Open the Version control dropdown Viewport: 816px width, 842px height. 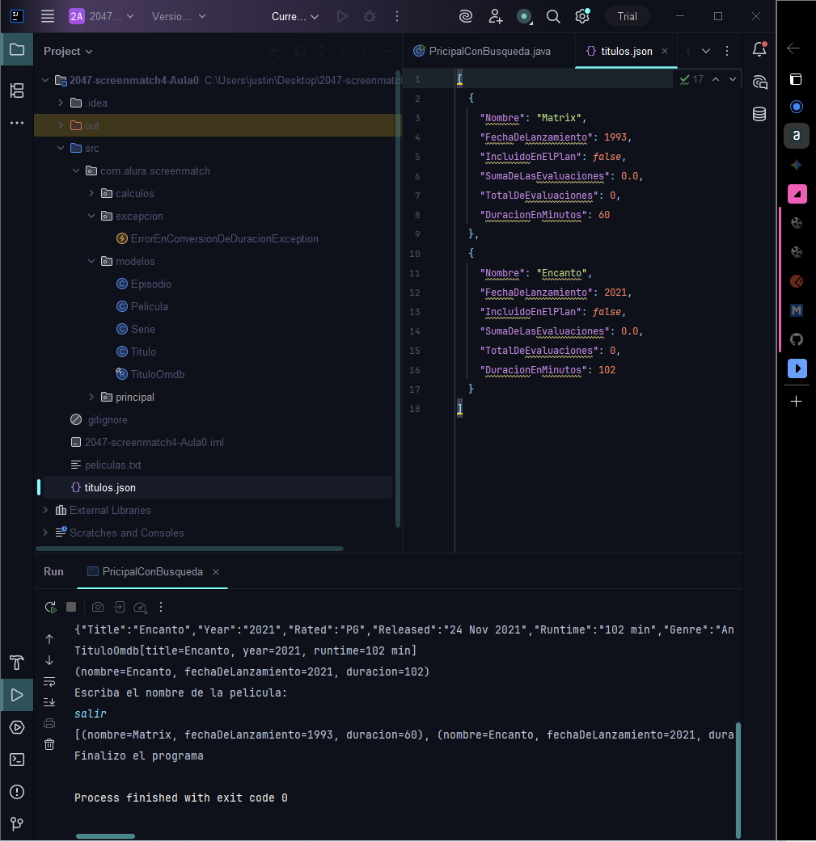tap(179, 16)
